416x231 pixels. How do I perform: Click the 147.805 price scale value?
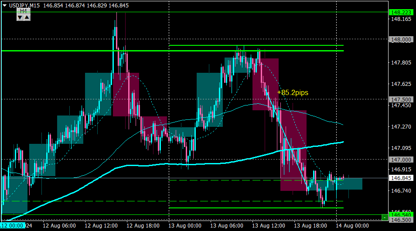pos(401,63)
